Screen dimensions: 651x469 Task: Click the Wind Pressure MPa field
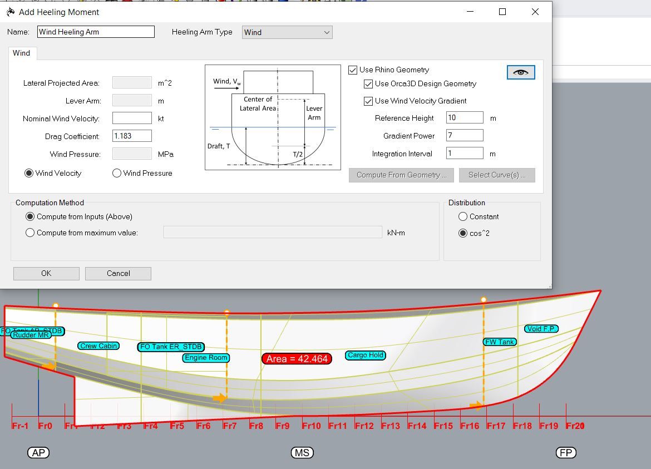[132, 154]
